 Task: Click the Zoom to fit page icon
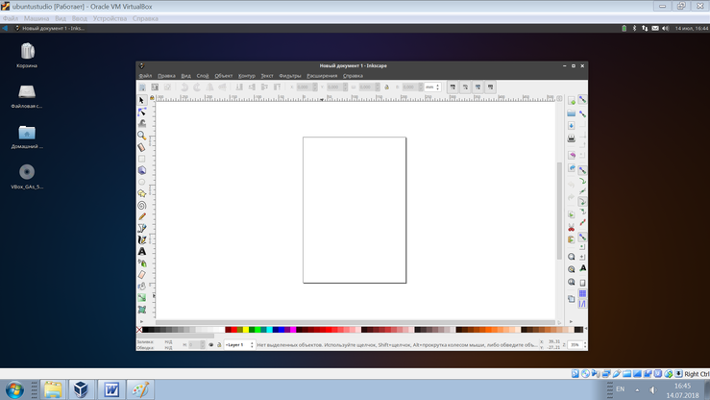coord(572,282)
